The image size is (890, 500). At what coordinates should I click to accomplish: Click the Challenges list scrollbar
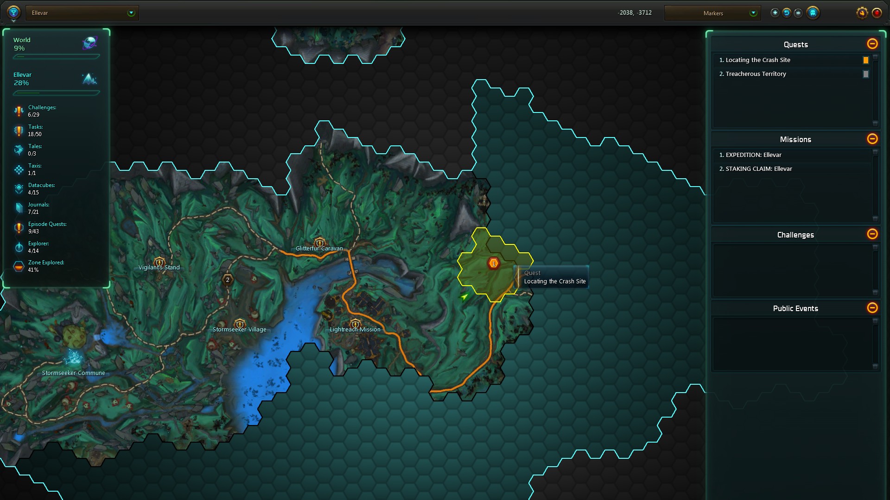pyautogui.click(x=875, y=270)
